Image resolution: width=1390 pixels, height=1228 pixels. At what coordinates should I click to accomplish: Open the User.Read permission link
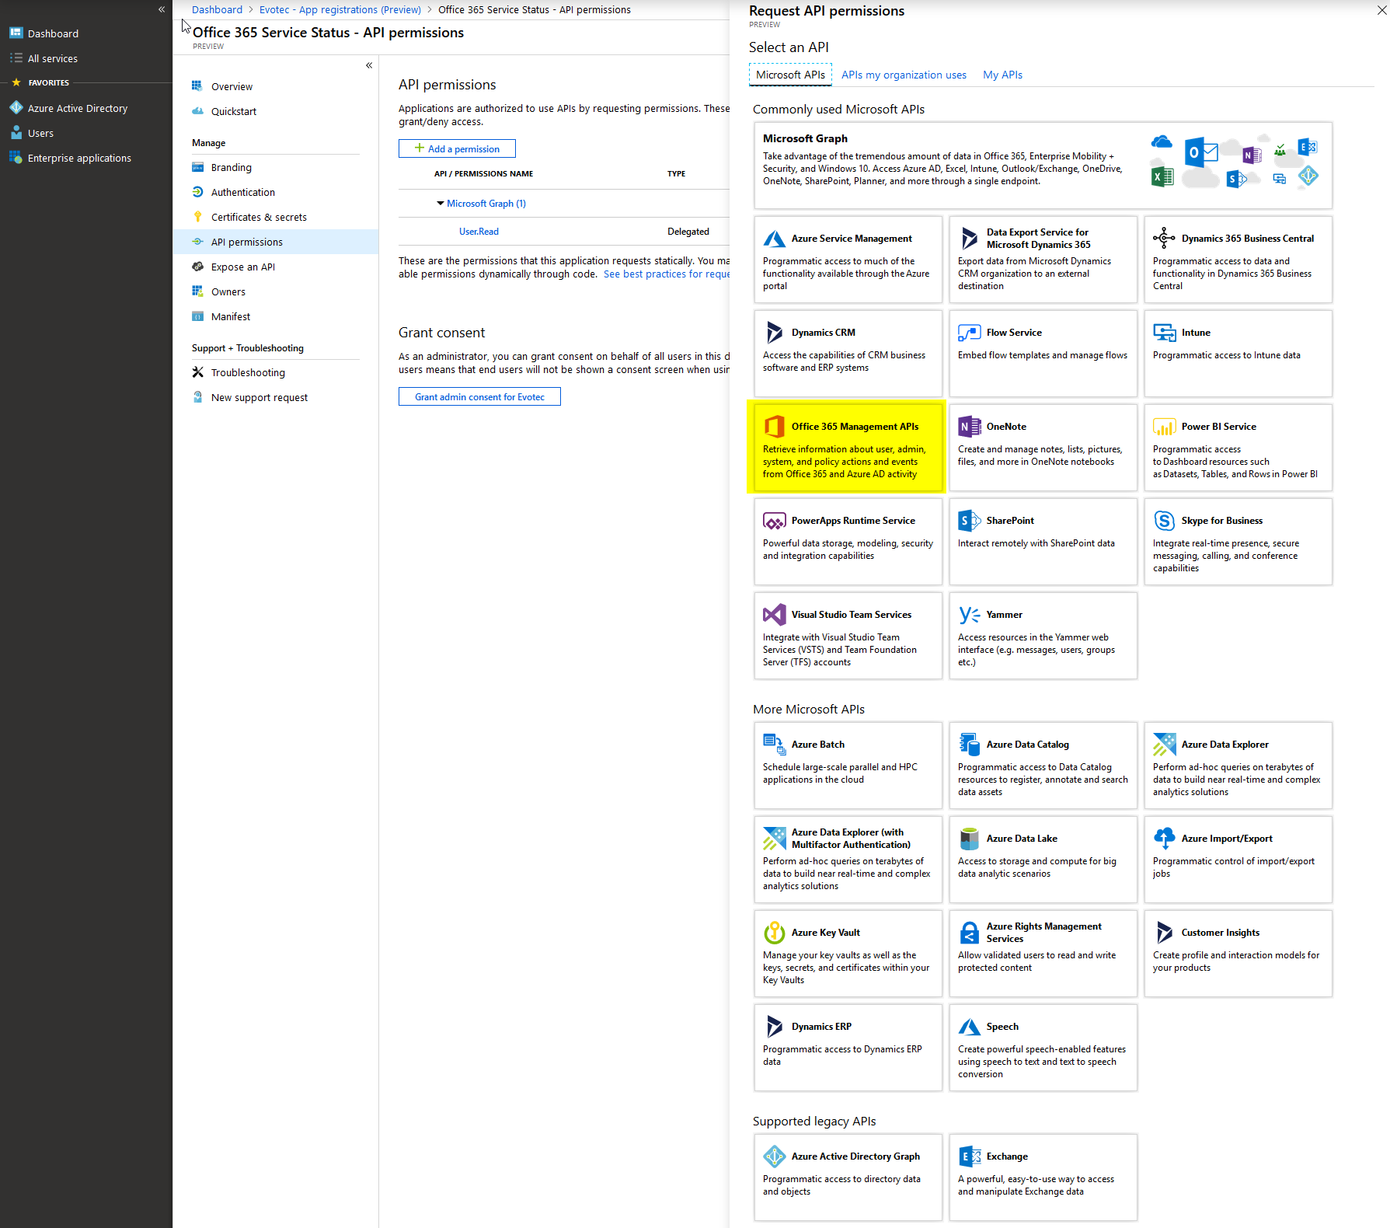pyautogui.click(x=479, y=232)
